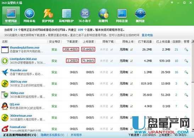Click the 360rp.exe shield icon
194x138 pixels.
5,95
